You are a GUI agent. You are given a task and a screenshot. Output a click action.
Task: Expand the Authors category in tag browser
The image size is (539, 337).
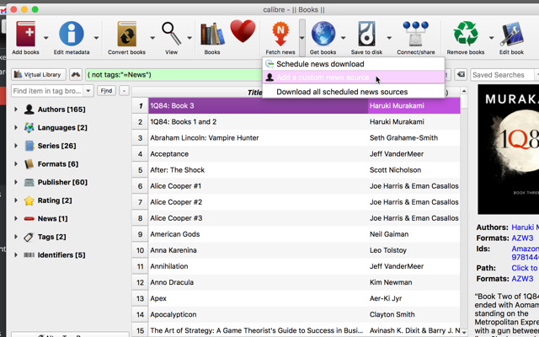coord(16,110)
